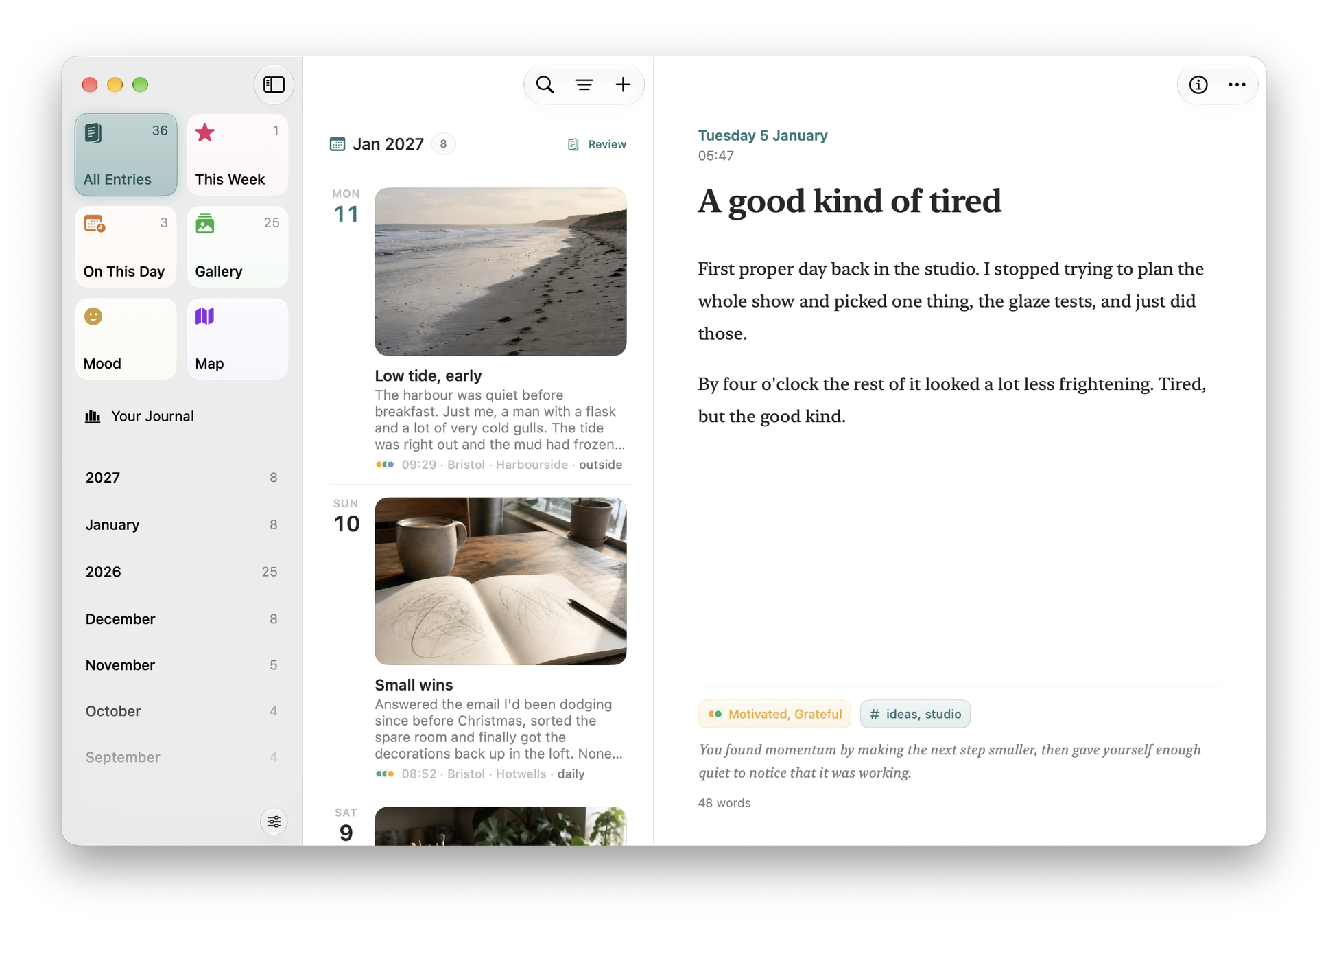Open the Mood tile
Viewport: 1328px width, 961px height.
pos(126,338)
